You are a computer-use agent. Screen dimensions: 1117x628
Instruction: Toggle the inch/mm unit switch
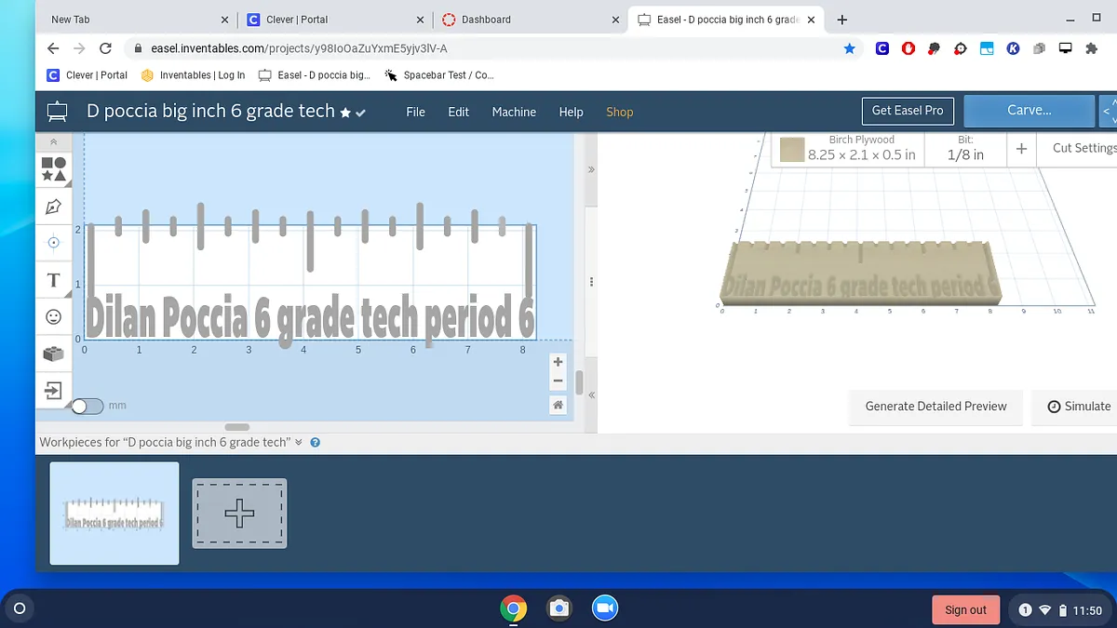87,406
